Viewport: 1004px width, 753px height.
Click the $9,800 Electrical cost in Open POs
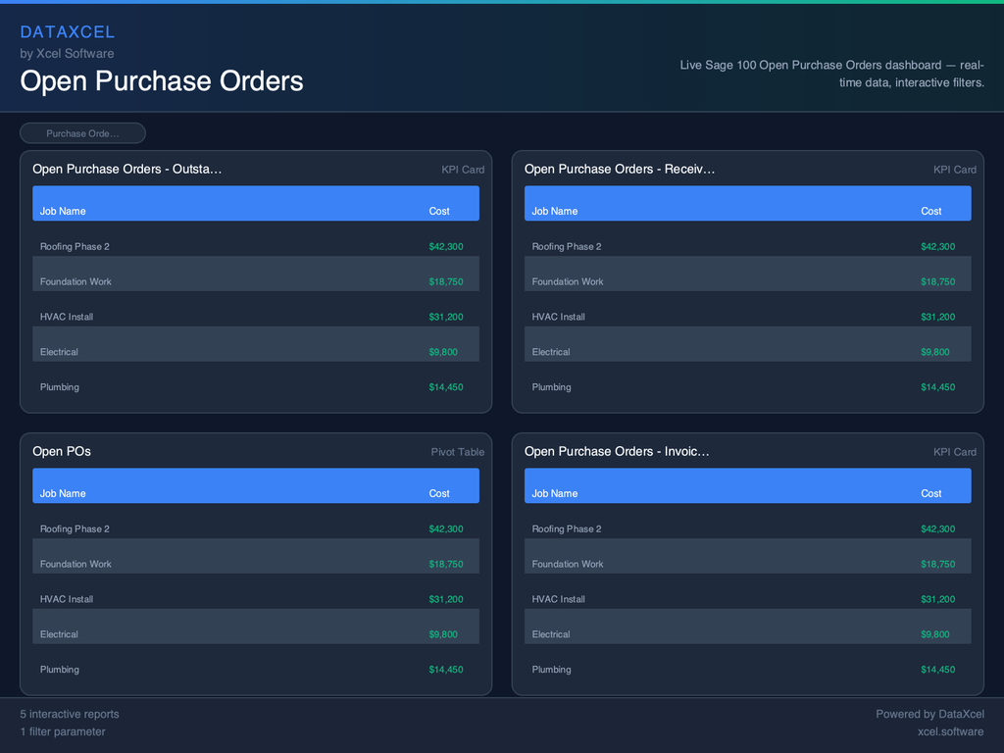pyautogui.click(x=445, y=634)
